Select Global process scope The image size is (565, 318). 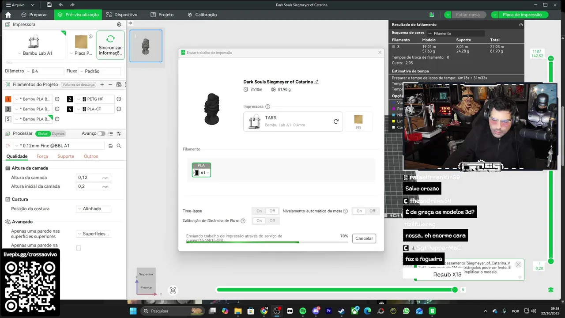click(43, 133)
